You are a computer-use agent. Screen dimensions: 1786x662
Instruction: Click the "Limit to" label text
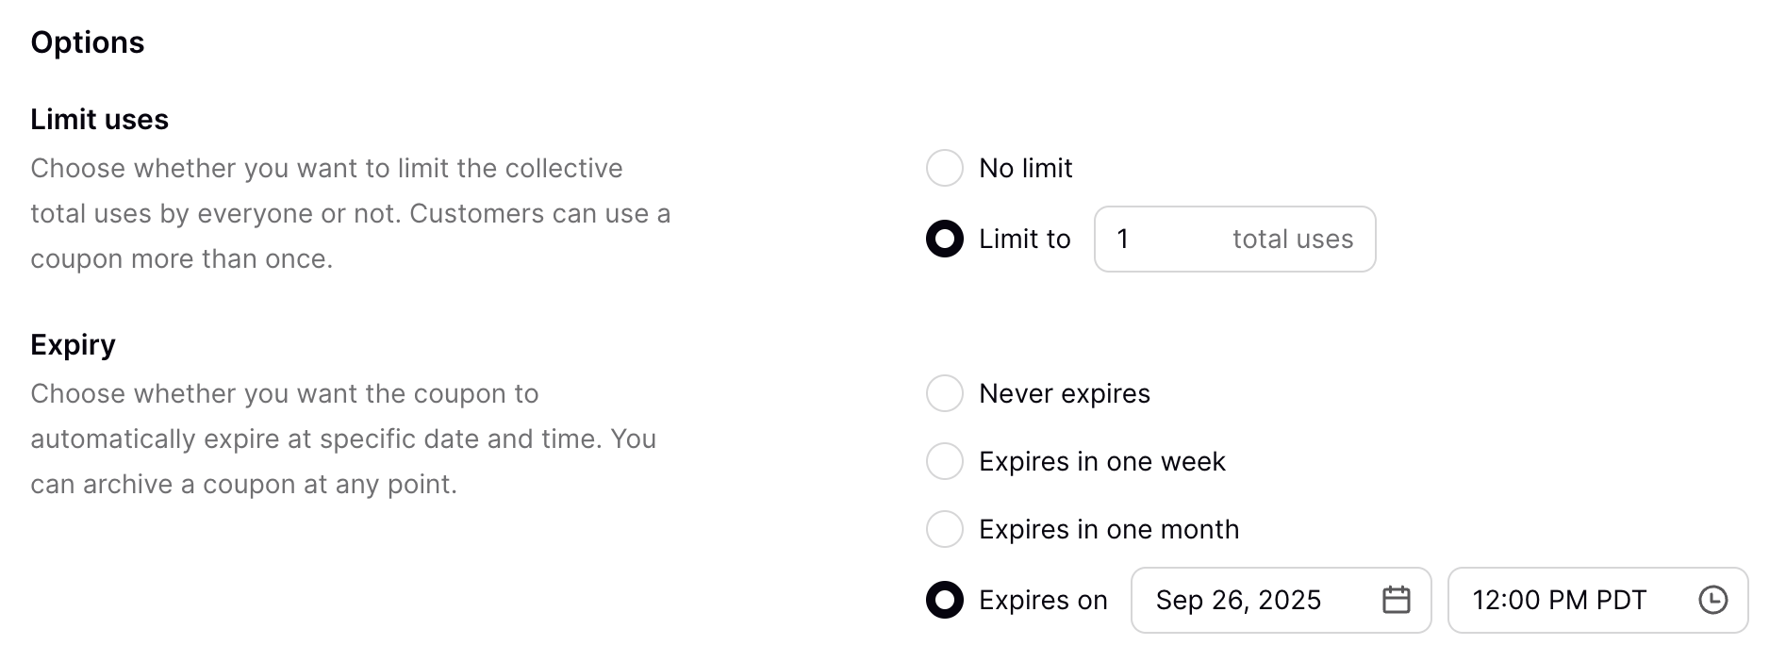tap(1024, 240)
